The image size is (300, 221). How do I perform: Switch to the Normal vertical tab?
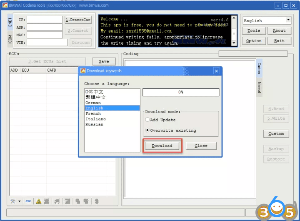pos(259,87)
